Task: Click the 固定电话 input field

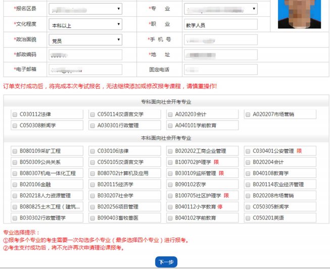Action: pyautogui.click(x=220, y=69)
